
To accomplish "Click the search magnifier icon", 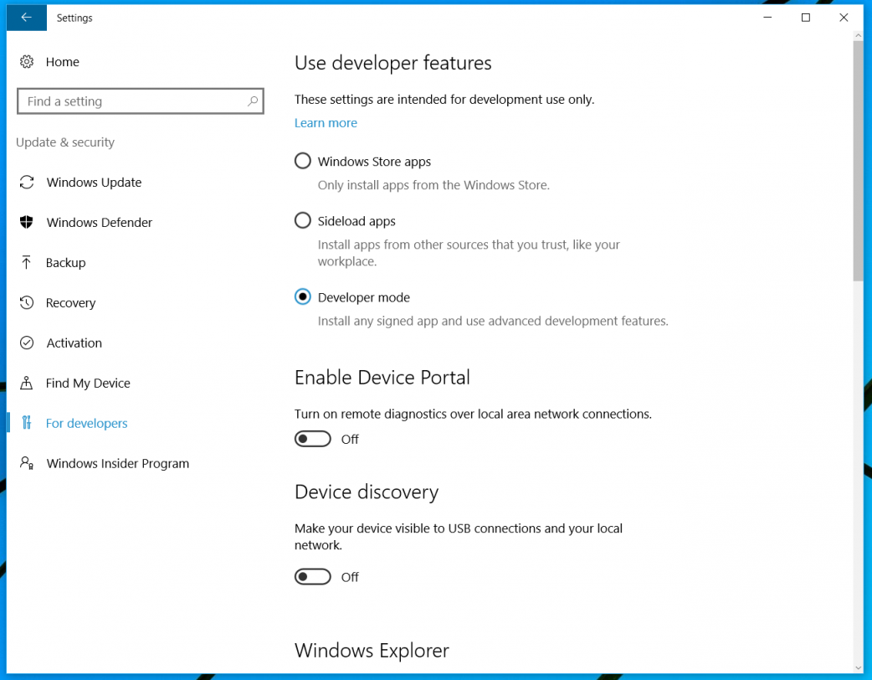I will [x=252, y=101].
